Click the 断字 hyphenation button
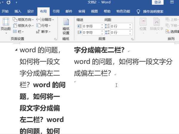The image size is (179, 134). [43, 32]
